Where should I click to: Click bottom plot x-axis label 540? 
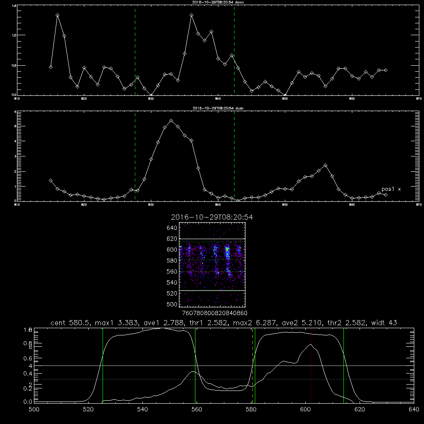(x=142, y=410)
